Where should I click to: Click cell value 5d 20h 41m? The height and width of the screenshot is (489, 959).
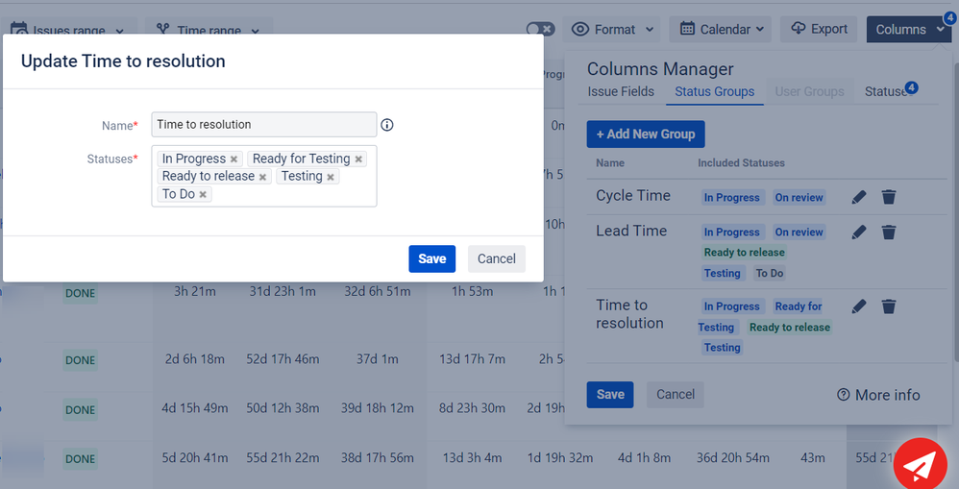pos(194,458)
